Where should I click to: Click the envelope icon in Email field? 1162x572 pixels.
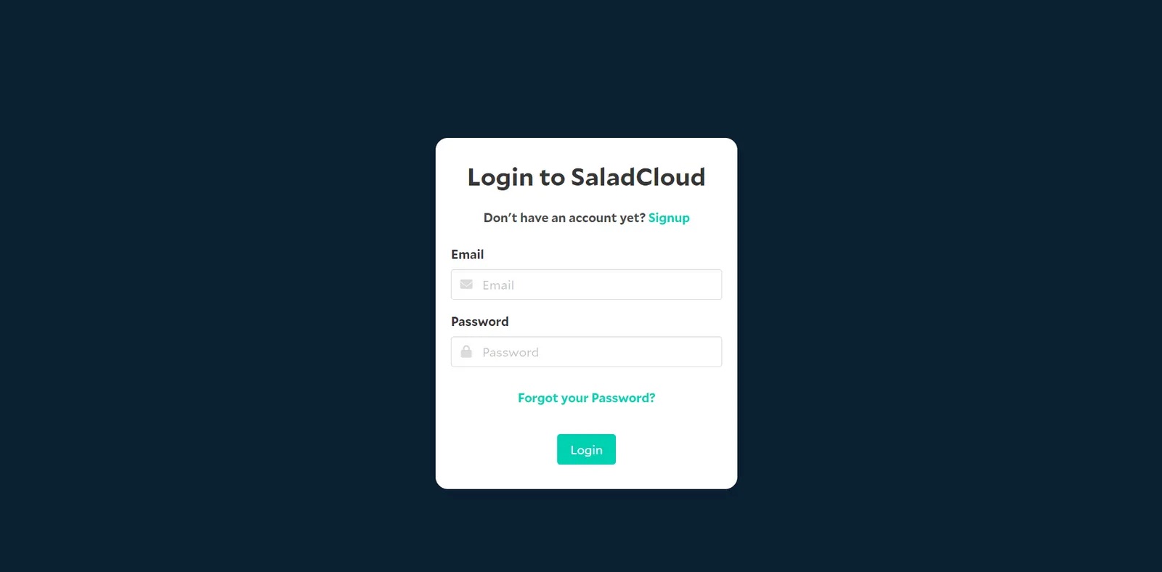click(466, 285)
